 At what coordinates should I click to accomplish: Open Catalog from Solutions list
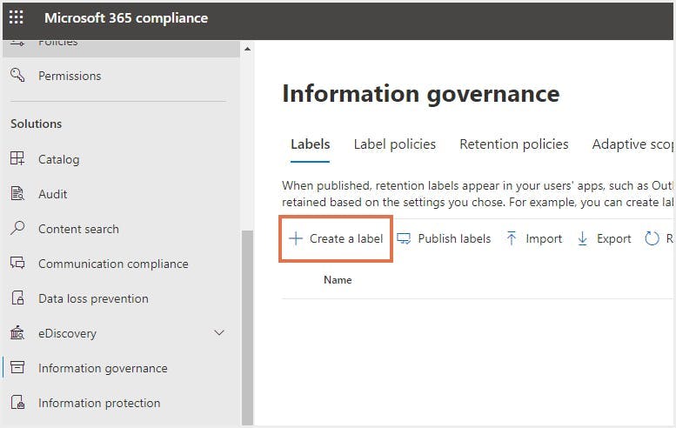point(58,159)
